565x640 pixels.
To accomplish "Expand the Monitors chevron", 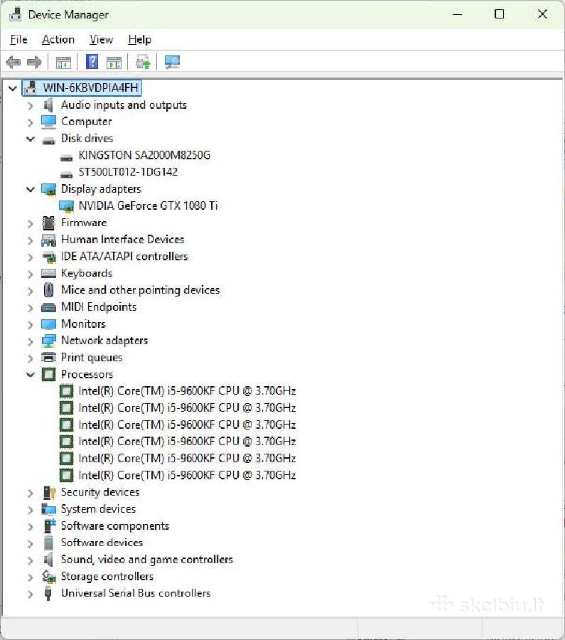I will pyautogui.click(x=30, y=325).
